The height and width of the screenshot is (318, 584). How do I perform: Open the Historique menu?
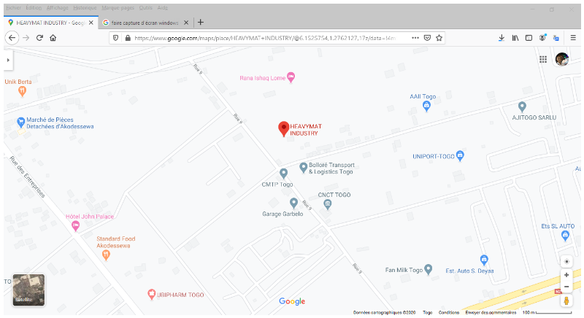click(x=85, y=8)
